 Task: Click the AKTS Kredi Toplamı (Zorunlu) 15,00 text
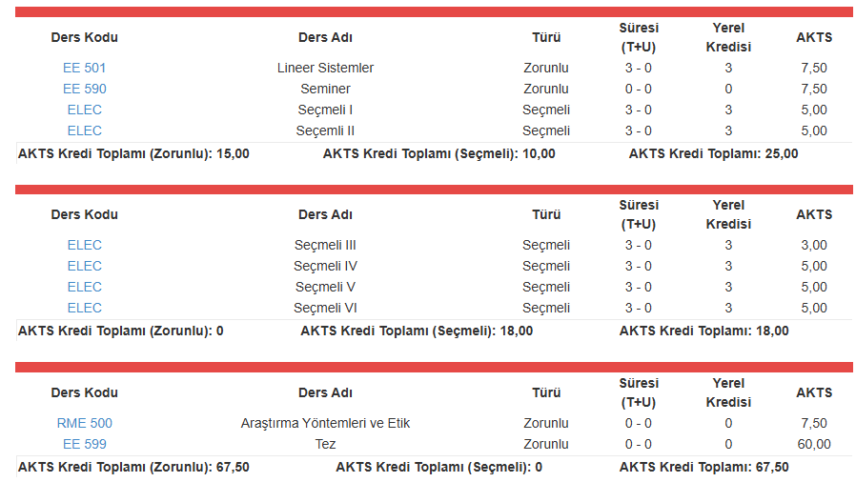click(133, 153)
